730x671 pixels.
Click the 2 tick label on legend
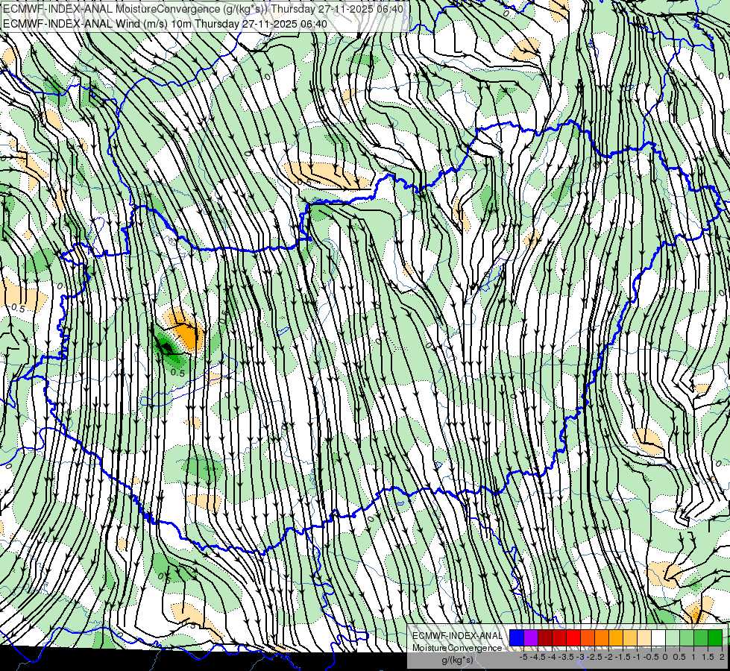(x=722, y=657)
